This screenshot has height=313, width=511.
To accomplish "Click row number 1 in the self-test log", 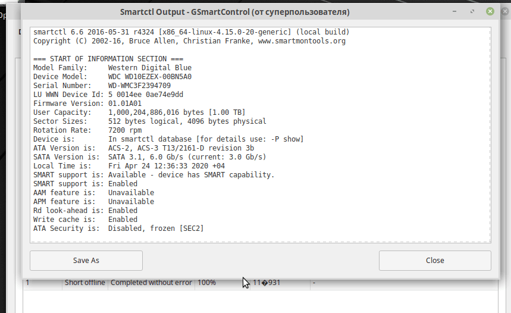I will pos(28,283).
